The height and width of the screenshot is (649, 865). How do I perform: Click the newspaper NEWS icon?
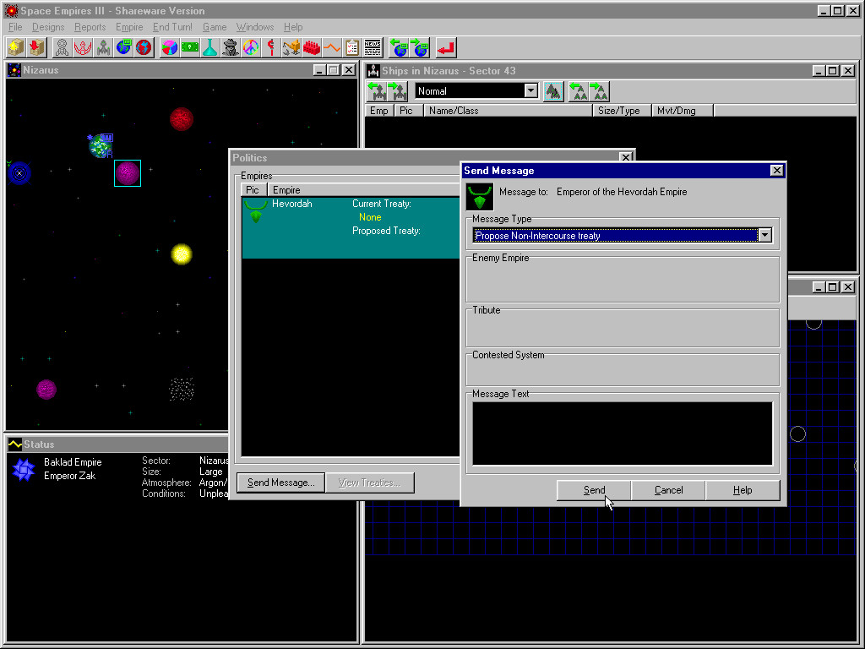pos(373,47)
